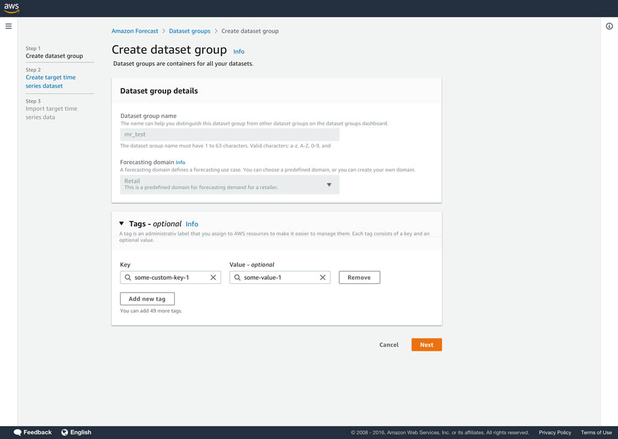
Task: Click the Value input some-value-1
Action: (x=280, y=278)
